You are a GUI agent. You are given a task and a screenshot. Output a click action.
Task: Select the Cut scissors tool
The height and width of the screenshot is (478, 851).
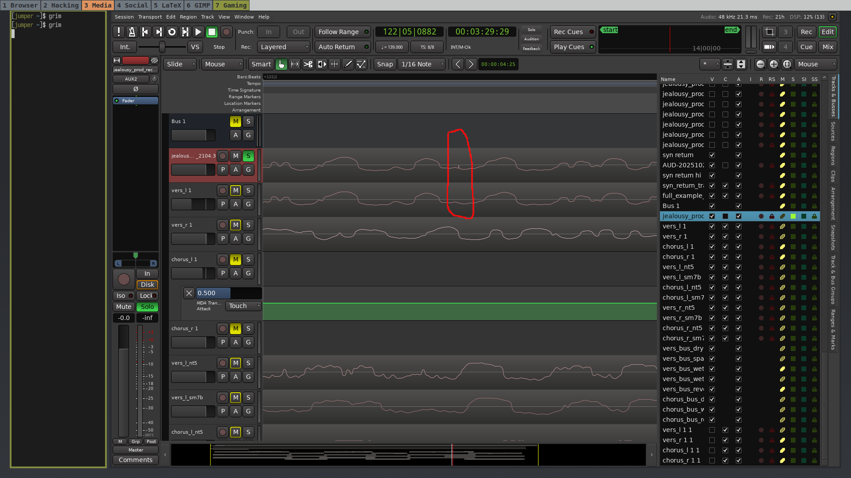[308, 64]
